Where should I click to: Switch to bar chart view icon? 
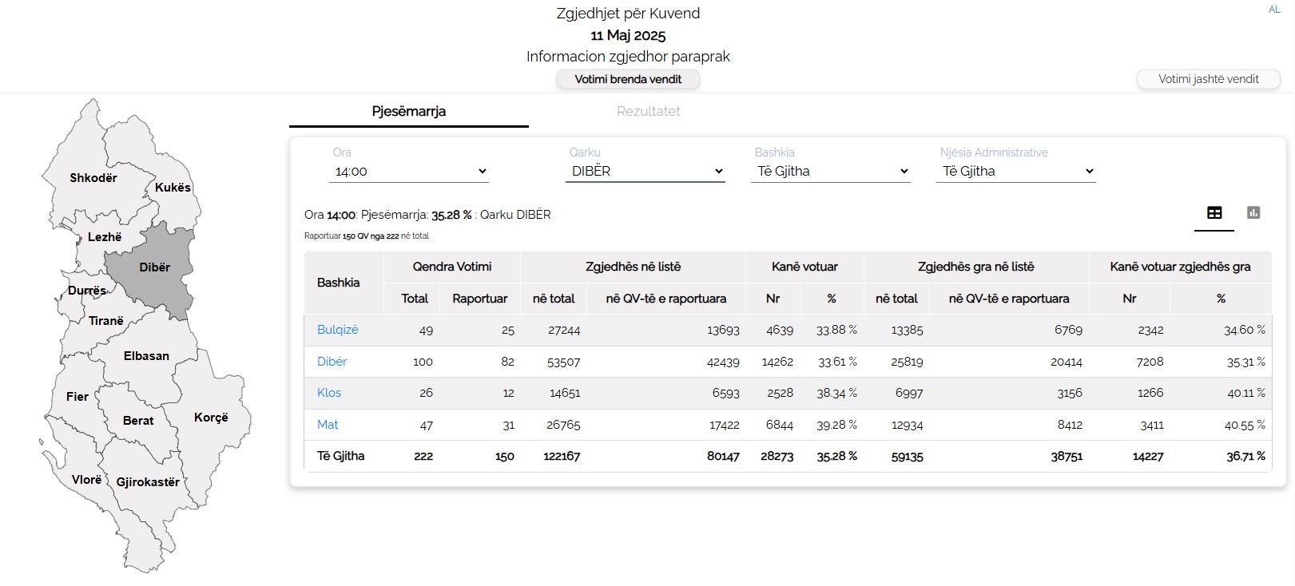point(1253,213)
